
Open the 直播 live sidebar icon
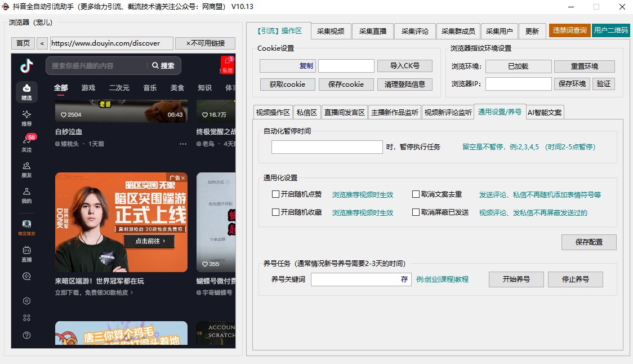[x=26, y=254]
